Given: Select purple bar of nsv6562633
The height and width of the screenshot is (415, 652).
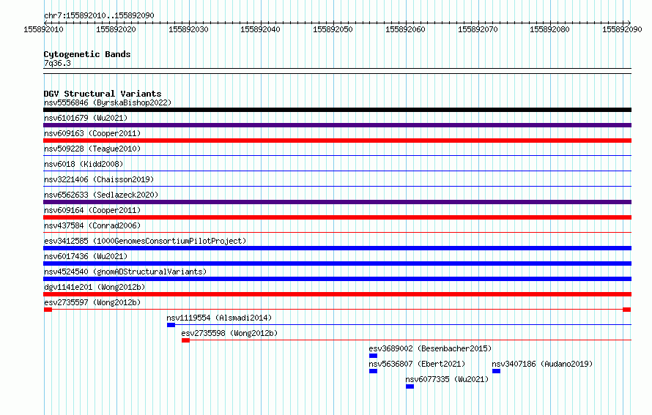Looking at the screenshot, I should (x=337, y=202).
